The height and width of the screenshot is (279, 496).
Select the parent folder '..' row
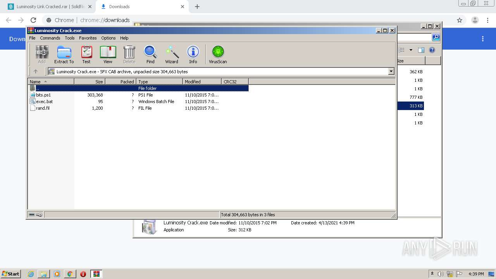138,88
